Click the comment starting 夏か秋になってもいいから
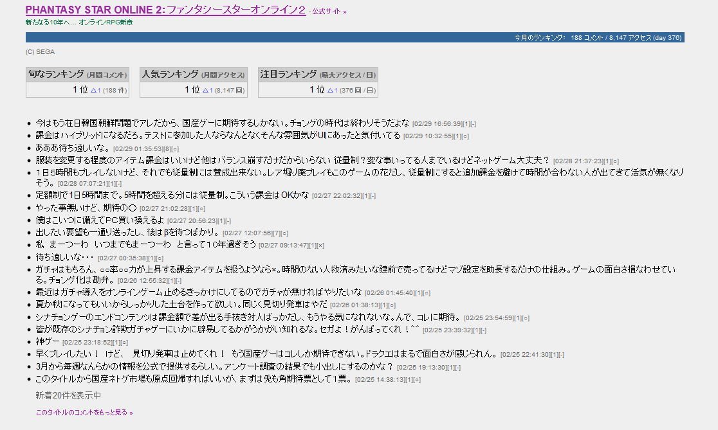The height and width of the screenshot is (430, 718). tap(181, 304)
